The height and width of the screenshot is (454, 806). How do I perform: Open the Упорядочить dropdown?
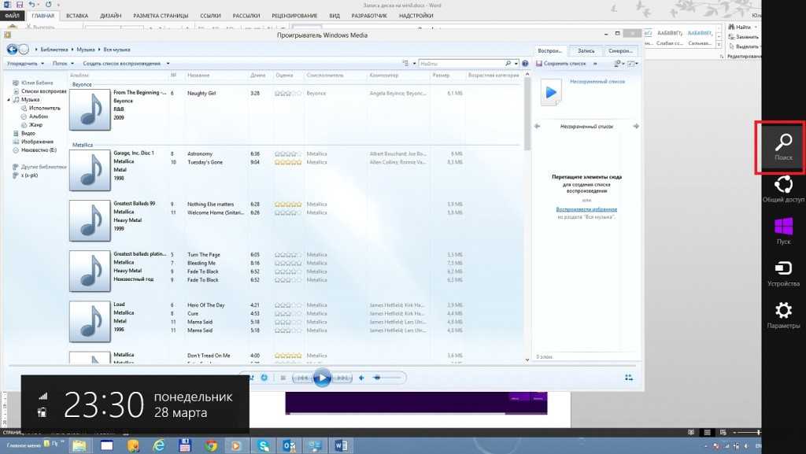25,63
